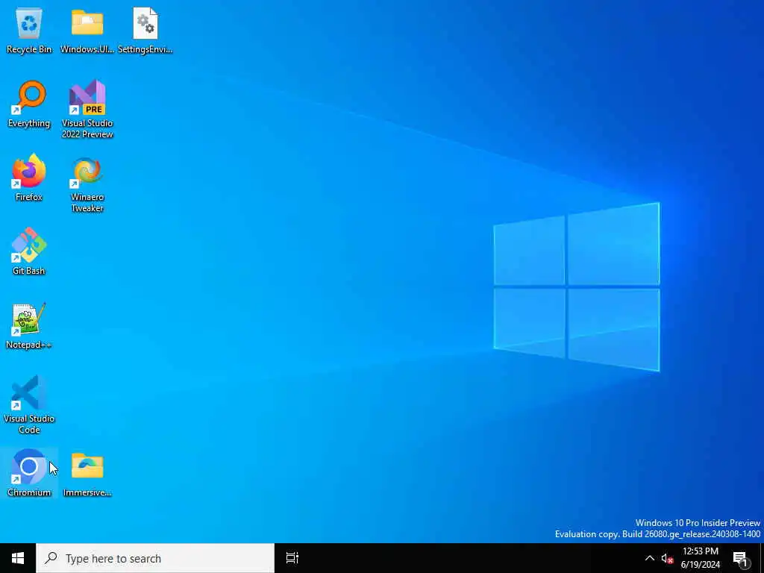Select the Git Bash shortcut
This screenshot has height=573, width=764.
[x=29, y=251]
